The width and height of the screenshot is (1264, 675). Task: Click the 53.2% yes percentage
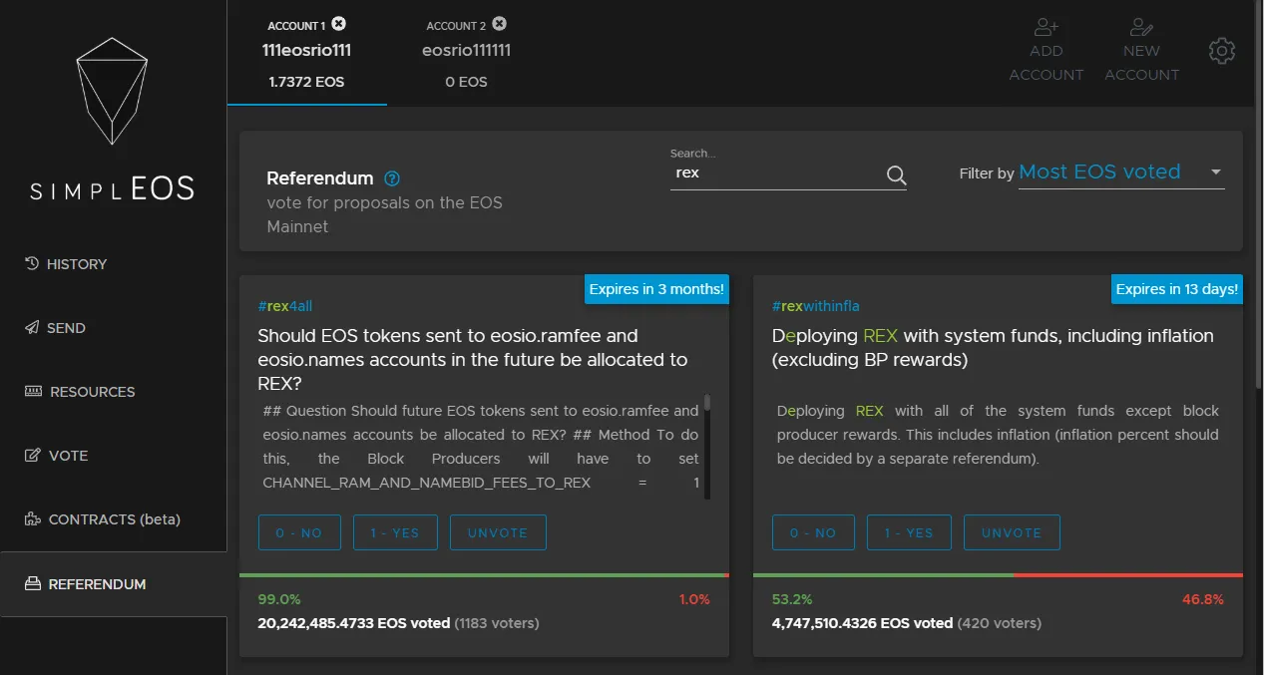click(x=792, y=599)
